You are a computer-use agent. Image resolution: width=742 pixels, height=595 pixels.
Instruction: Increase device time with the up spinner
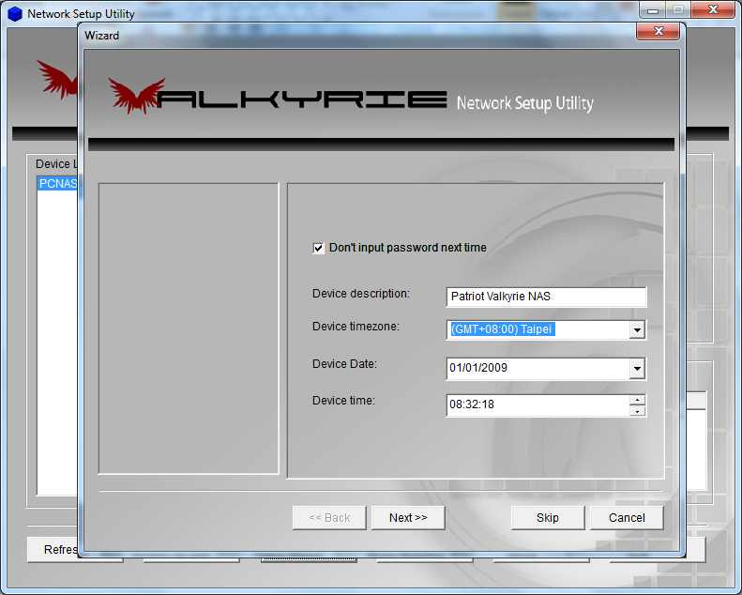(x=638, y=400)
